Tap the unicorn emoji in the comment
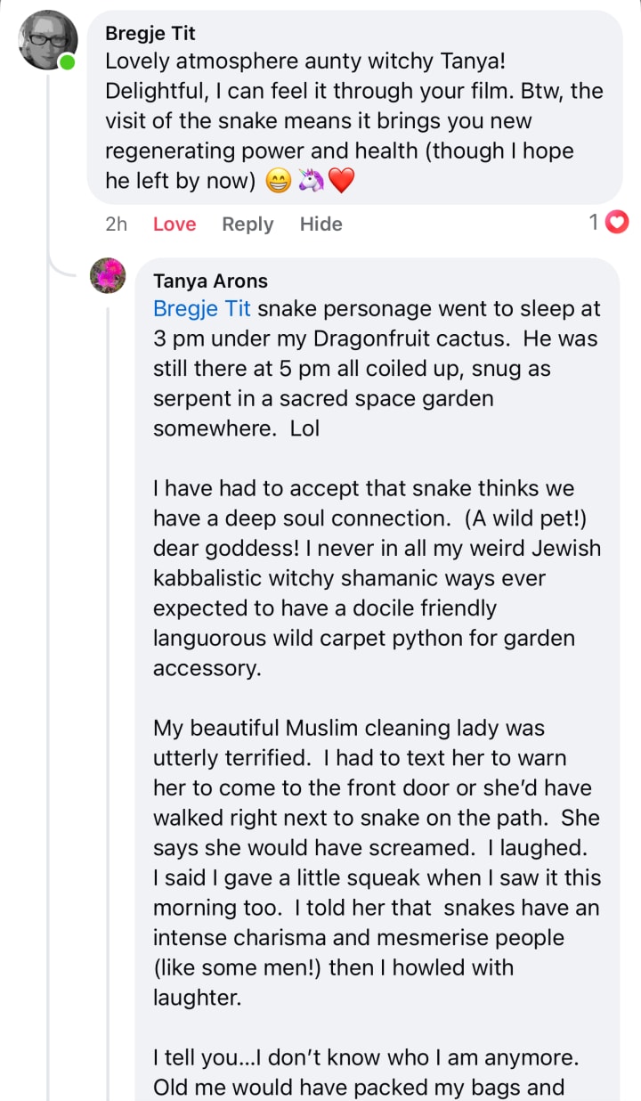641x1101 pixels. [310, 181]
